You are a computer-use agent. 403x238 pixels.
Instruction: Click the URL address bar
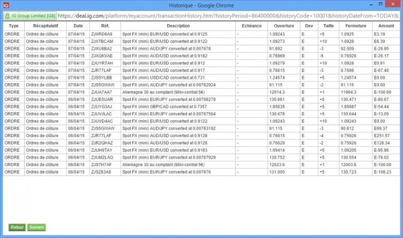click(228, 16)
